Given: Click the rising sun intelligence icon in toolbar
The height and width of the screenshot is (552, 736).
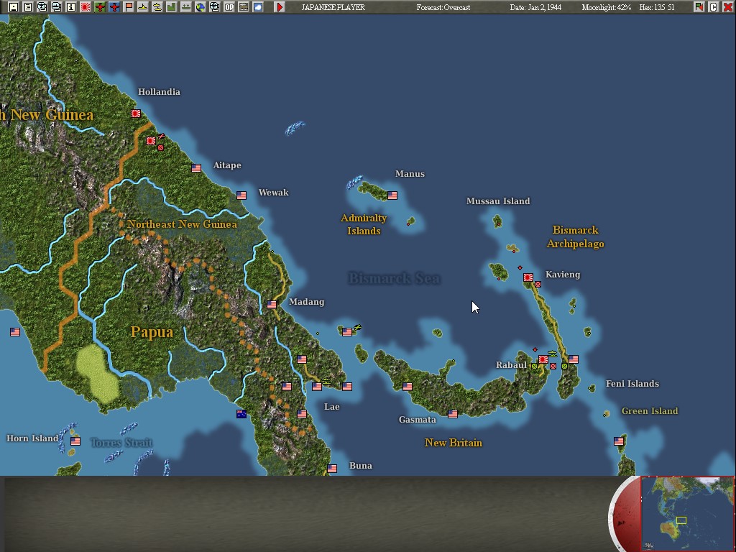Looking at the screenshot, I should (x=85, y=7).
